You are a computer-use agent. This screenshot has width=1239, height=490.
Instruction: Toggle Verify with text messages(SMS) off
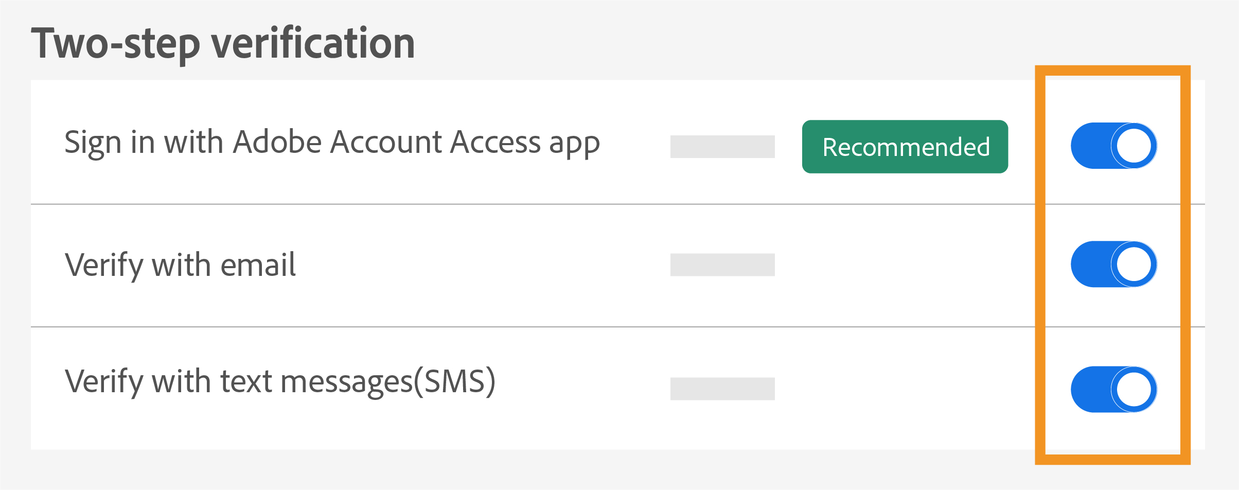pyautogui.click(x=1113, y=389)
